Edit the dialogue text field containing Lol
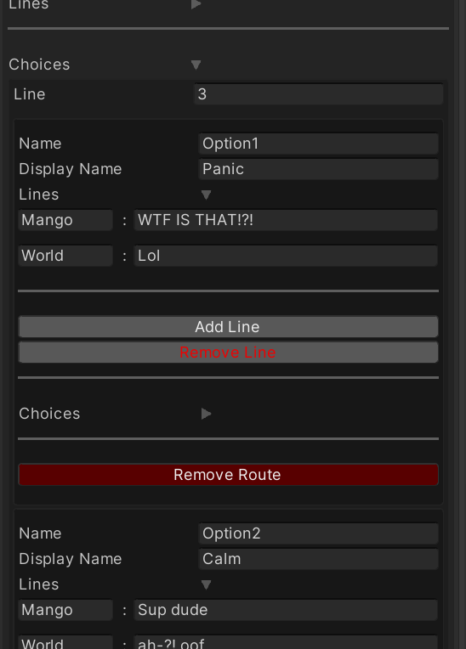The height and width of the screenshot is (649, 466). pyautogui.click(x=286, y=256)
